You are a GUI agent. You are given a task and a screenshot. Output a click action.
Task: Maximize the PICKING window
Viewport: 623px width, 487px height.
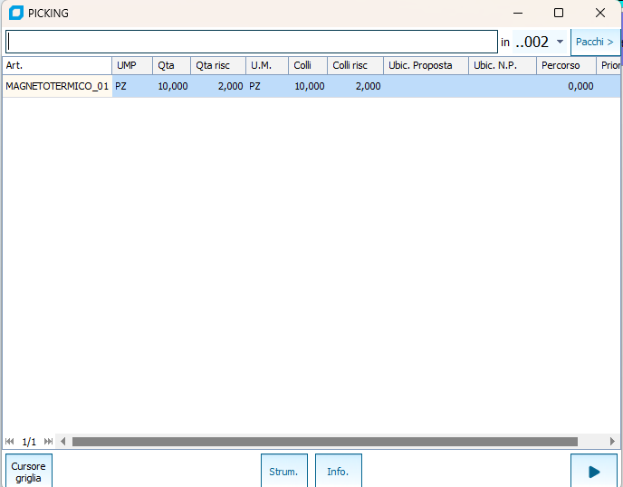[559, 13]
